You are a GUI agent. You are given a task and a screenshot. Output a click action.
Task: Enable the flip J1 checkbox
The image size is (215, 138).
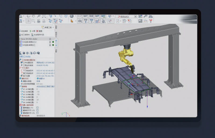coord(37,108)
